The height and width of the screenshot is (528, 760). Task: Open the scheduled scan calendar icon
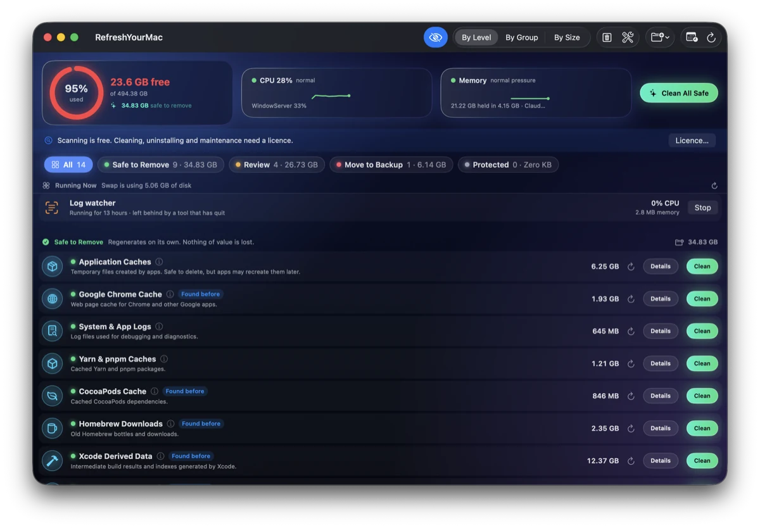tap(692, 37)
